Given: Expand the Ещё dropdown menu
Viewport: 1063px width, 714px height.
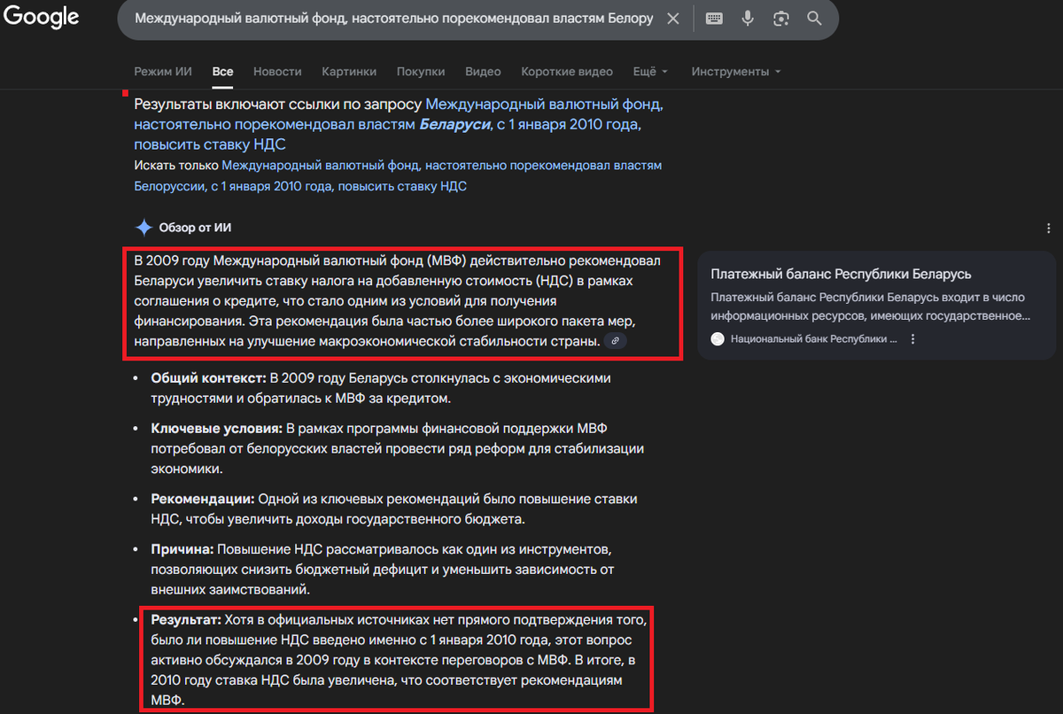Looking at the screenshot, I should click(x=650, y=72).
